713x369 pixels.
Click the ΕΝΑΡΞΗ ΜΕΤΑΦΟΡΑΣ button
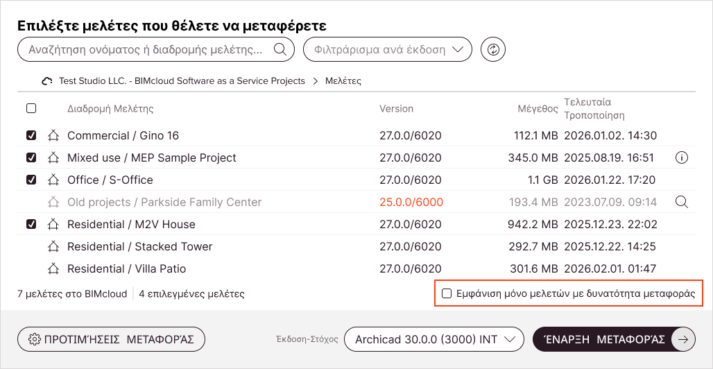(614, 339)
